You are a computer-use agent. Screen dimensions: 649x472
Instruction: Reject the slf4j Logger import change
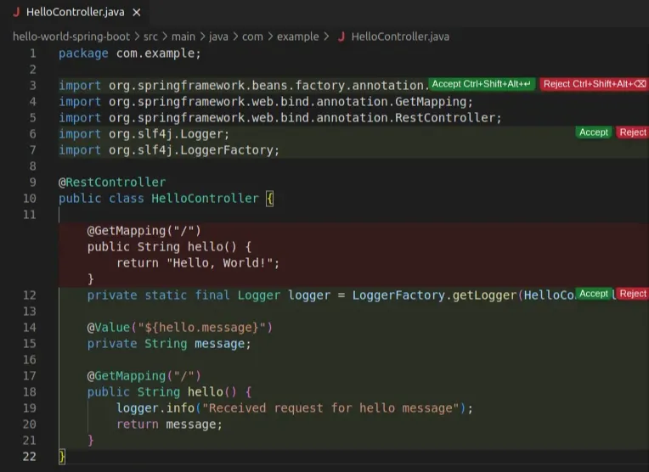pos(632,132)
